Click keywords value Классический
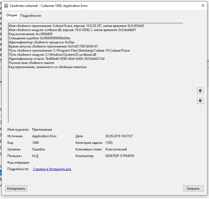The width and height of the screenshot is (209, 199). 116,149
